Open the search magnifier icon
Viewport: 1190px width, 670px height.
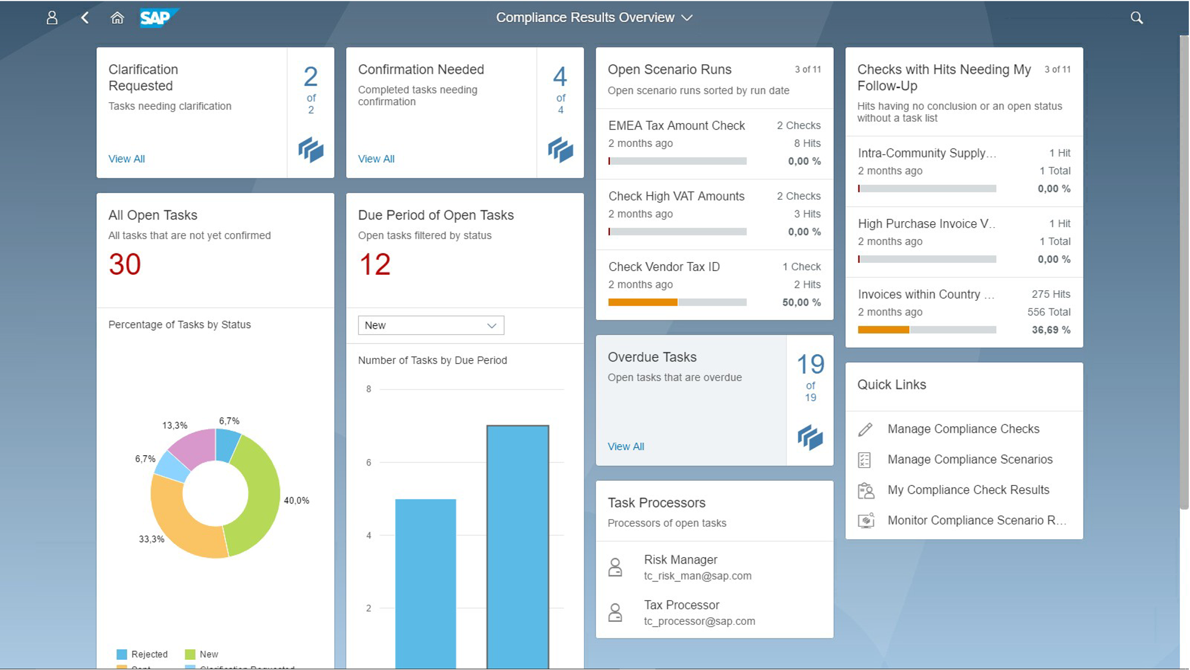(1137, 18)
